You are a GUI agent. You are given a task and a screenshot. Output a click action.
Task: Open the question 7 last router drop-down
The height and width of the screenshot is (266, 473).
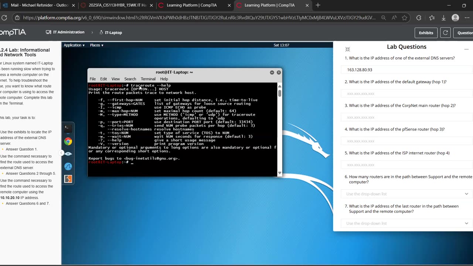406,223
